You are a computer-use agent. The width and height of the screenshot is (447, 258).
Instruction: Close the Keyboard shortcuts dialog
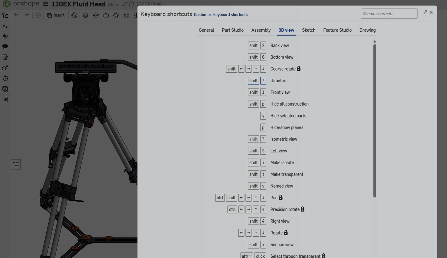point(431,12)
